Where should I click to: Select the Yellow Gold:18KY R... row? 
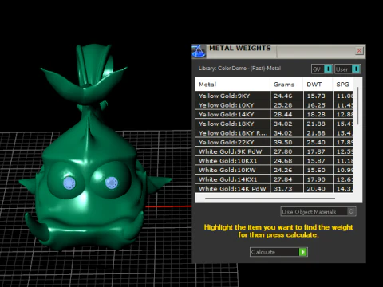274,133
